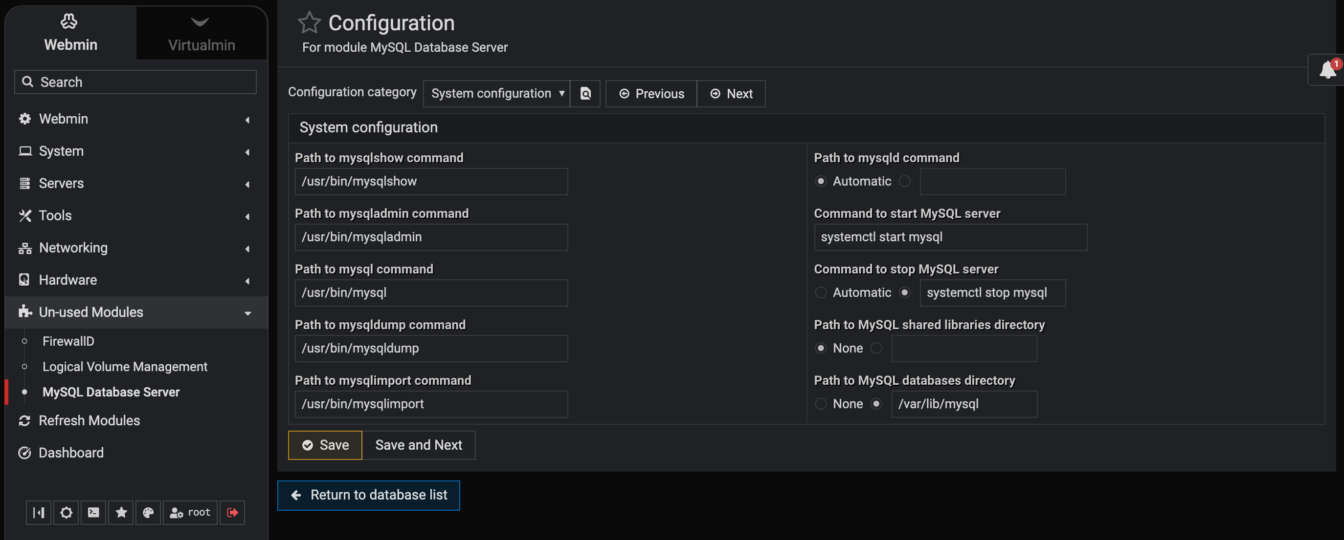Open the notifications bell
This screenshot has width=1344, height=540.
click(x=1327, y=69)
